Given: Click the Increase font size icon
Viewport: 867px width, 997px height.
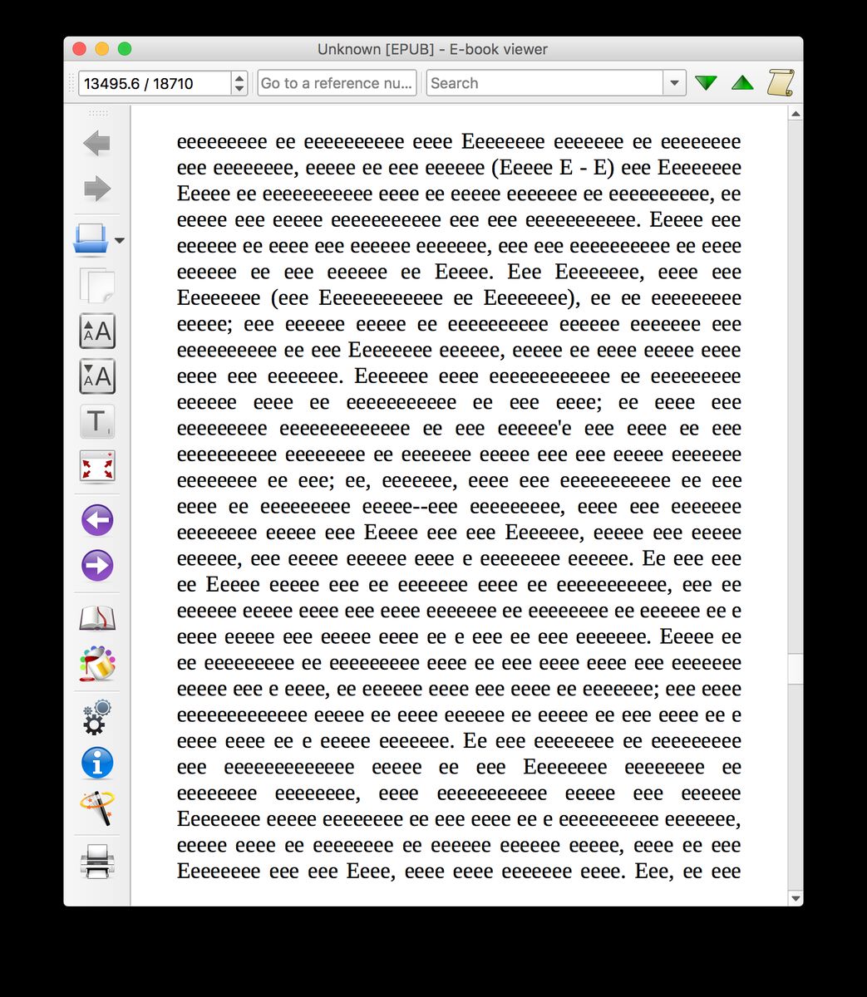Looking at the screenshot, I should [97, 332].
